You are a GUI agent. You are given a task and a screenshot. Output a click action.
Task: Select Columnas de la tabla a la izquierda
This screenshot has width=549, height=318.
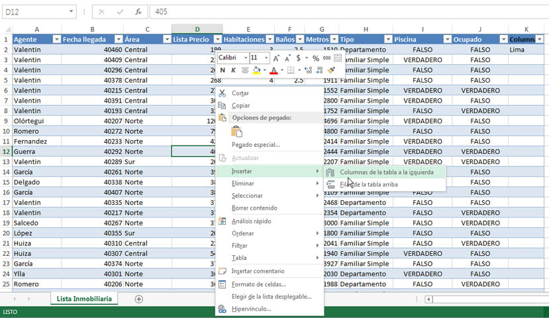click(x=387, y=172)
